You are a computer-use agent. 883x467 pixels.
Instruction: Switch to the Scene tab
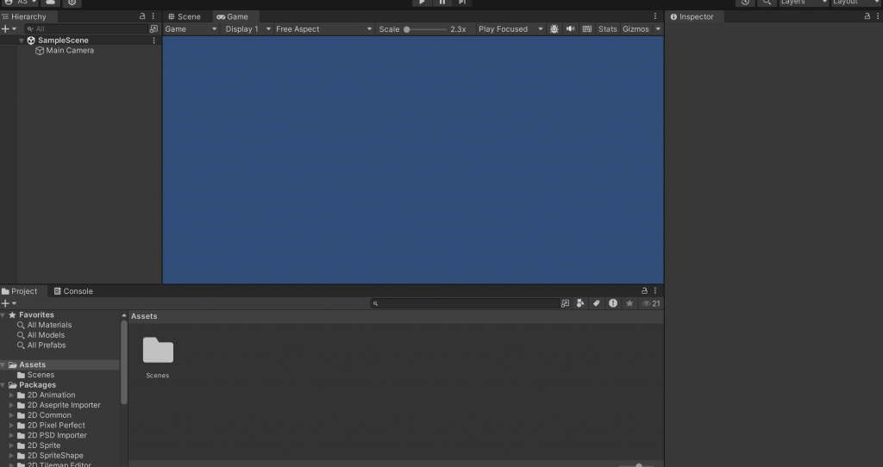point(185,16)
